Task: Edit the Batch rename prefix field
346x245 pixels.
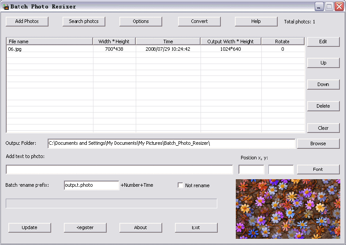Action: point(92,185)
